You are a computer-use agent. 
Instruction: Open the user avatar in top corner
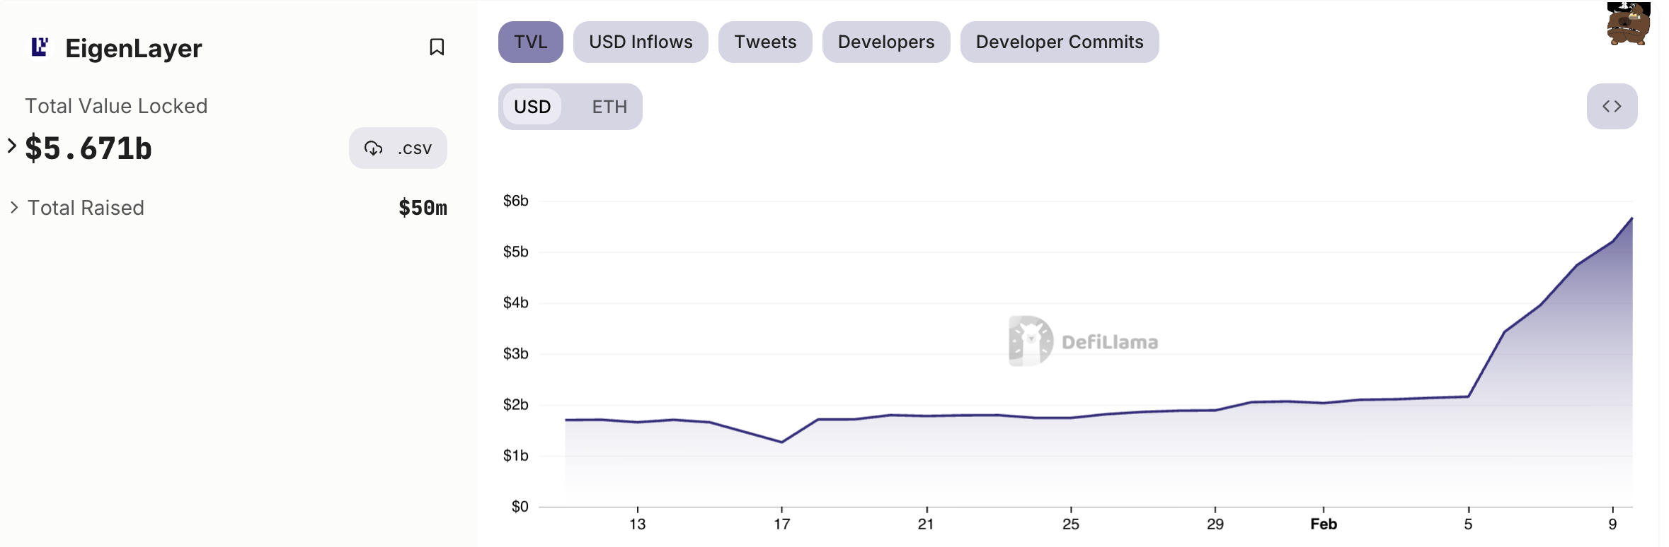(1628, 24)
